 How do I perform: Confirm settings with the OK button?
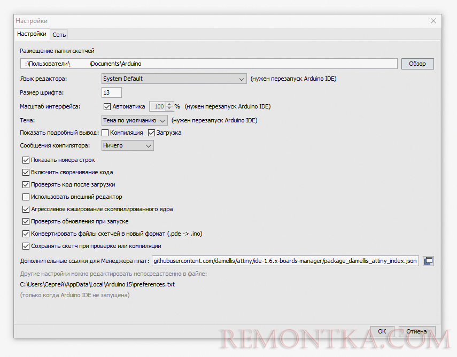click(382, 331)
